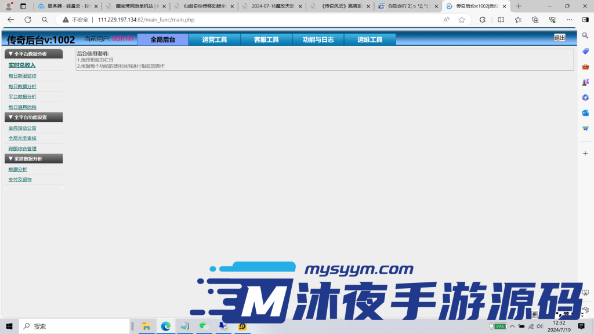Screen dimensions: 594x334
Task: Check the 99% battery level indicator
Action: tap(499, 326)
